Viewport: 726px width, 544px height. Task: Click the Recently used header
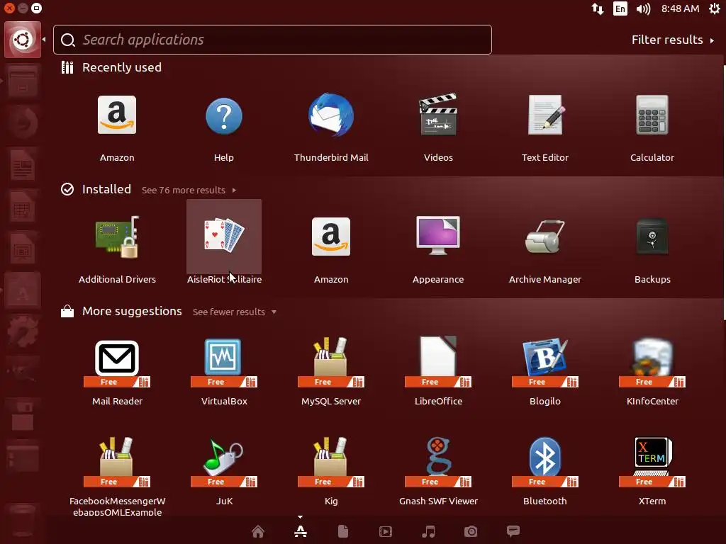point(122,67)
